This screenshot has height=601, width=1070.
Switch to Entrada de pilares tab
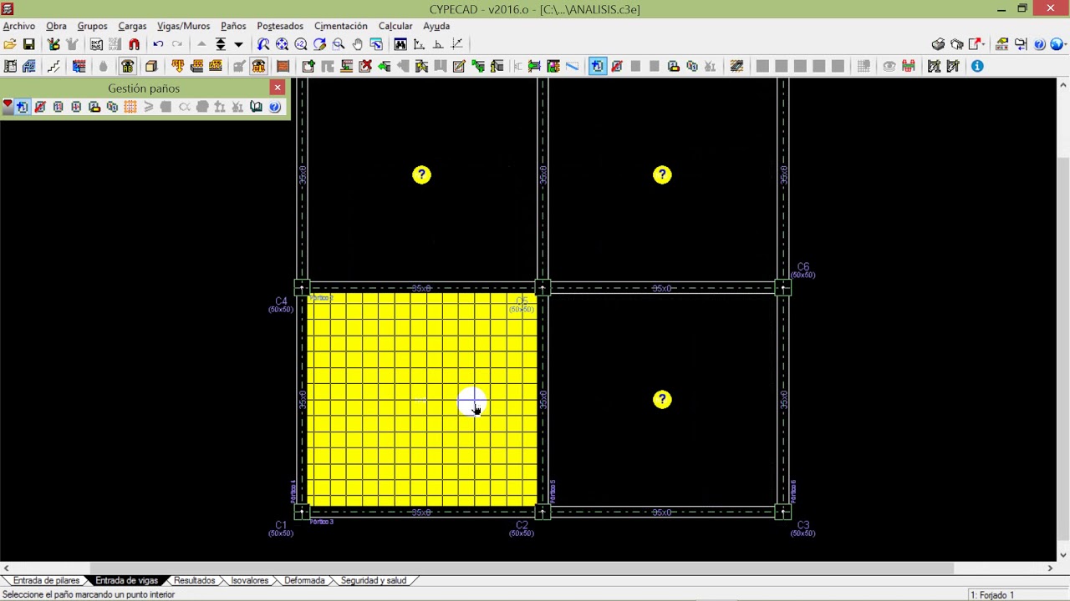(x=46, y=580)
